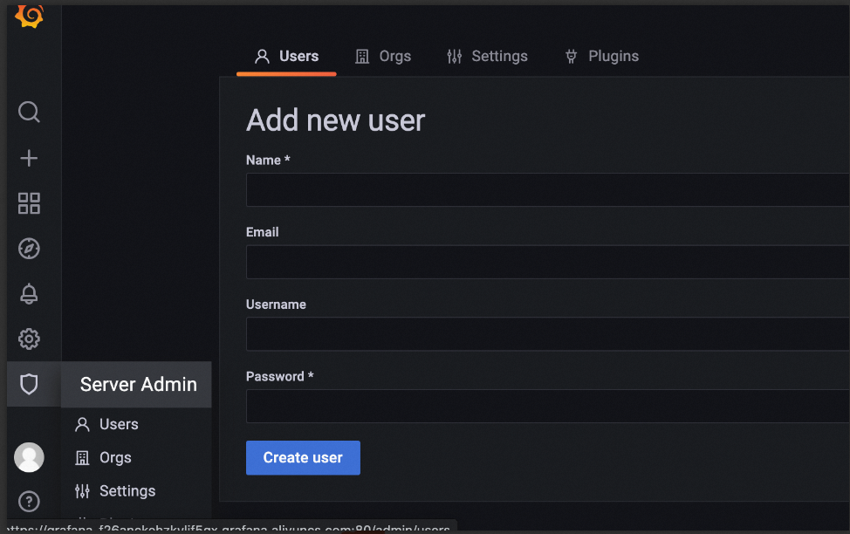Open the Configuration gear icon
This screenshot has height=534, width=850.
pos(29,339)
